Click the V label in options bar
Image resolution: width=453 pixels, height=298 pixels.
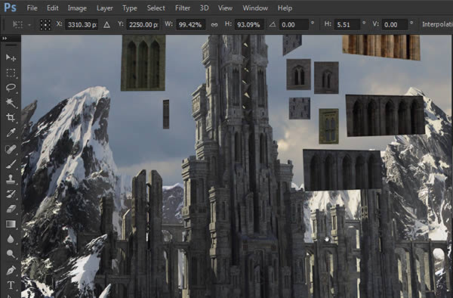pyautogui.click(x=375, y=24)
